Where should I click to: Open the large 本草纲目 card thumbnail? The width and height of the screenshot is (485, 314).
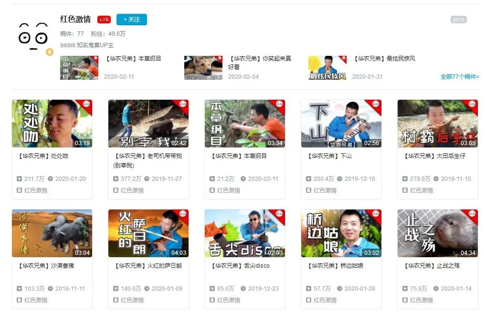coord(245,124)
